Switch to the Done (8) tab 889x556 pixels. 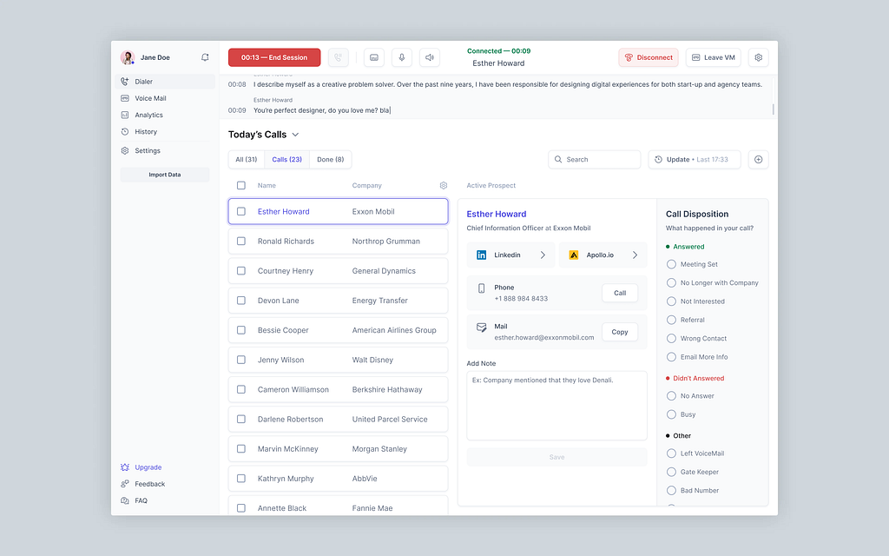(x=331, y=160)
